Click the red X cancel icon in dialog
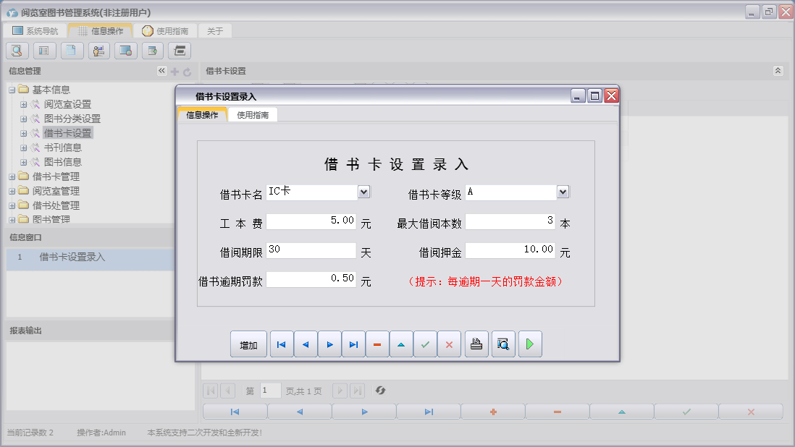 click(x=449, y=344)
